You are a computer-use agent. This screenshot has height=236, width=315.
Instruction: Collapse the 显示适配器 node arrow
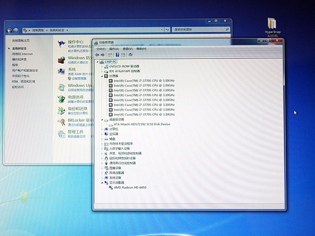102,183
